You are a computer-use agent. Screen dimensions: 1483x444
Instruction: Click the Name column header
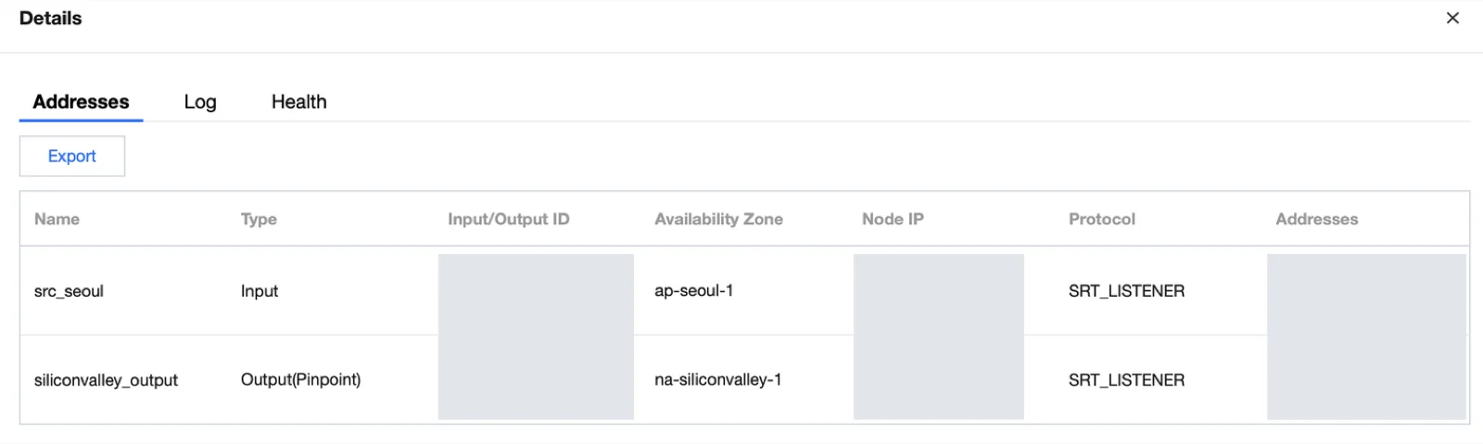(57, 219)
